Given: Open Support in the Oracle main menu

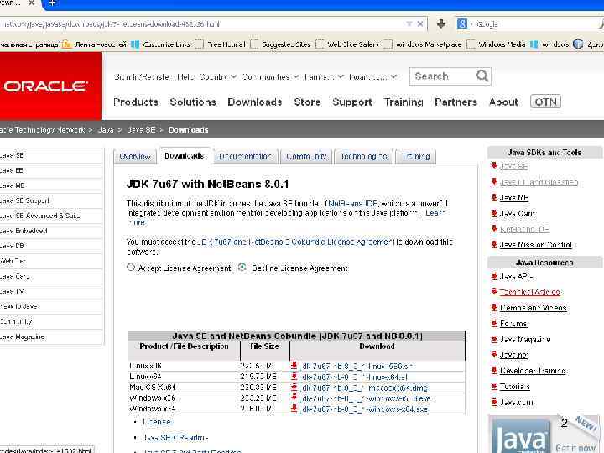Looking at the screenshot, I should click(352, 102).
